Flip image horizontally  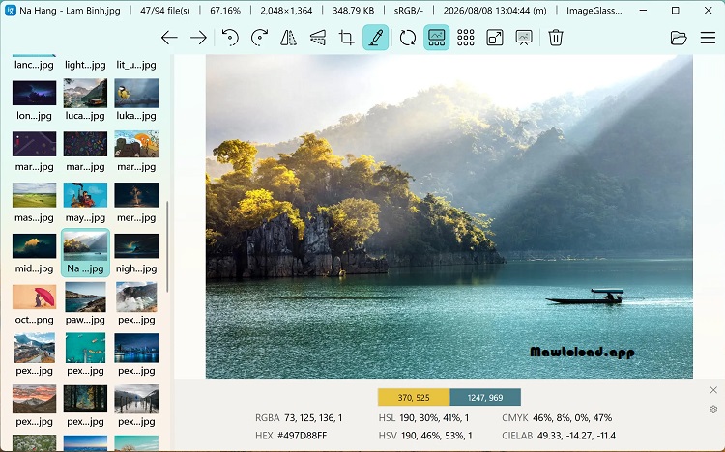tap(288, 38)
